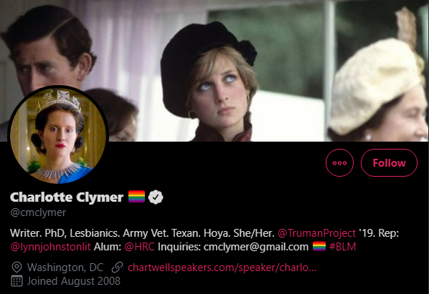
Task: Click the rainbow flag beside Charlotte Clymer
Action: coord(136,197)
